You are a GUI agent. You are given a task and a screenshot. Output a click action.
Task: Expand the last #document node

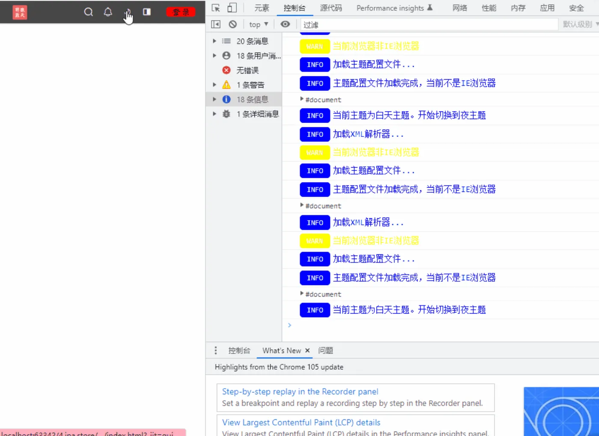[302, 294]
